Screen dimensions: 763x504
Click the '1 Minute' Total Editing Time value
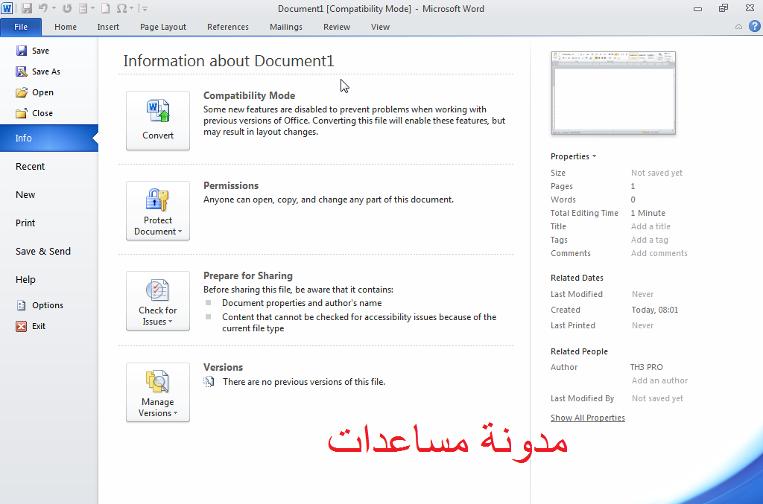648,213
